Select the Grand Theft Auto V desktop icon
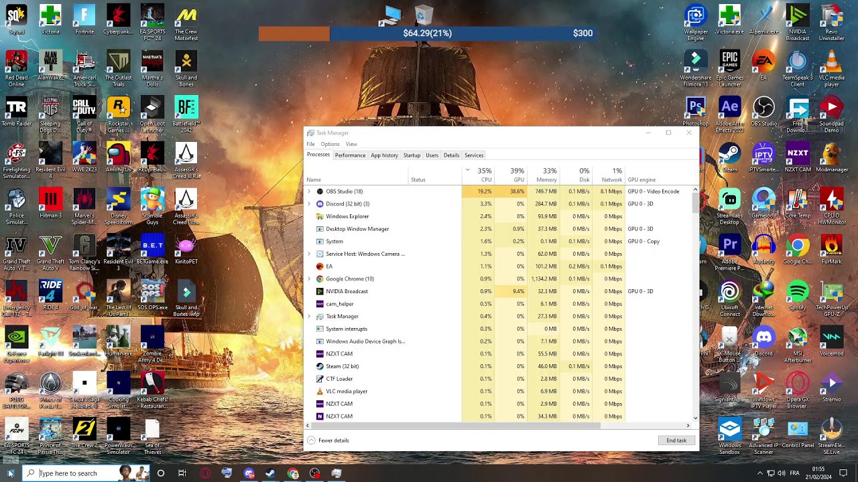Screen dimensions: 858x482 tap(50, 252)
